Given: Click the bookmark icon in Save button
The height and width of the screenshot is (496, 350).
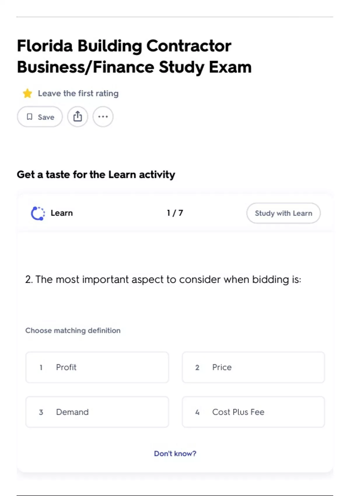Looking at the screenshot, I should (29, 117).
